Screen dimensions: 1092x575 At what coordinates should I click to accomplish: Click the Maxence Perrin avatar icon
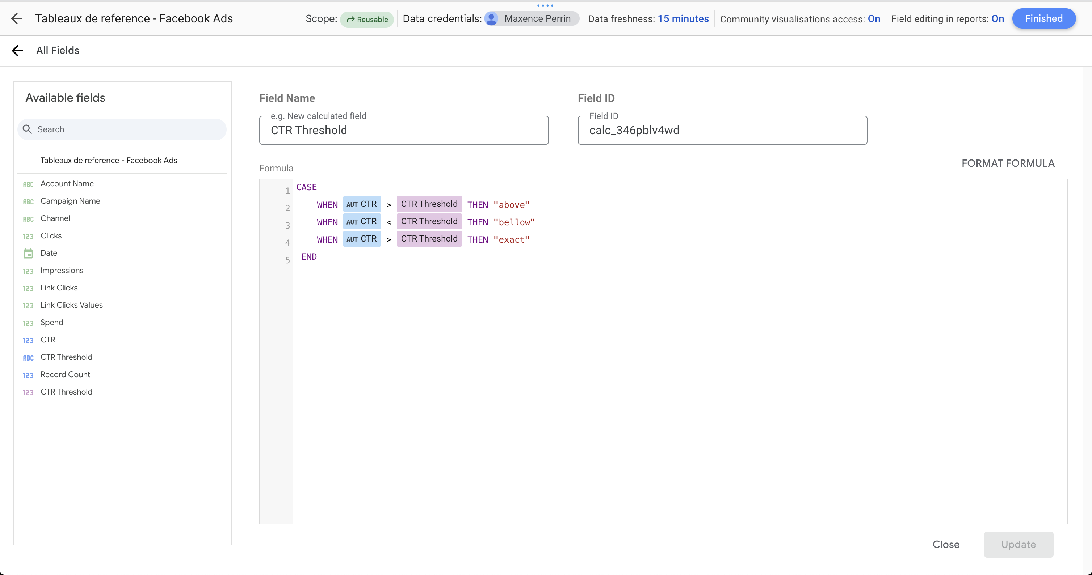[x=491, y=18]
